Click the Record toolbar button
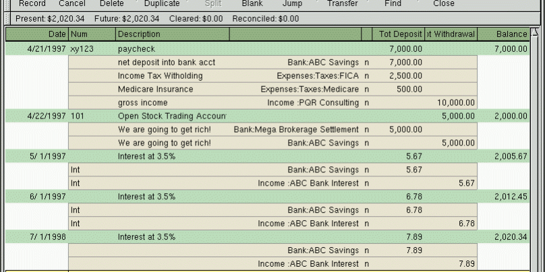 pos(32,4)
